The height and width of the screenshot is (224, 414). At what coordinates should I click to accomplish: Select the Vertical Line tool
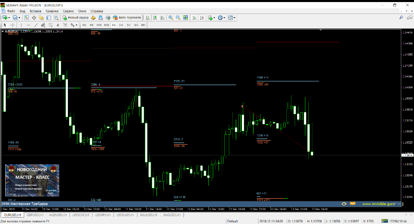(x=21, y=25)
